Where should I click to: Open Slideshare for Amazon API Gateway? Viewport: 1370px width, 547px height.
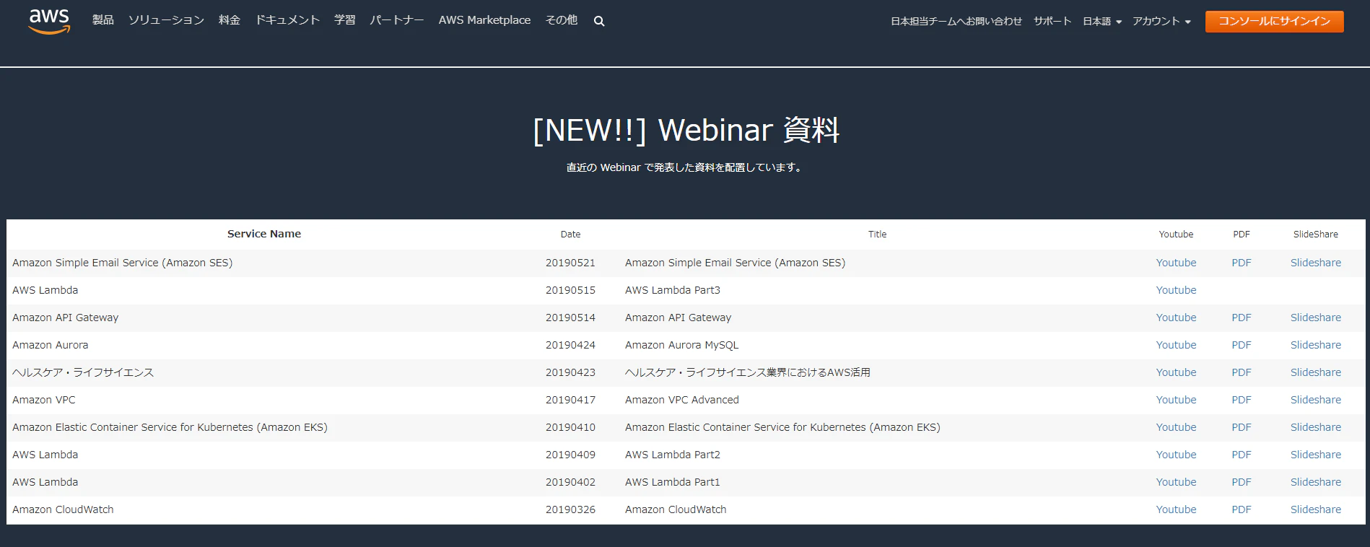(x=1316, y=318)
